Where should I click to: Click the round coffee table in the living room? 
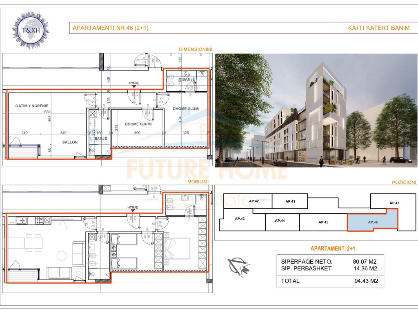(x=62, y=256)
